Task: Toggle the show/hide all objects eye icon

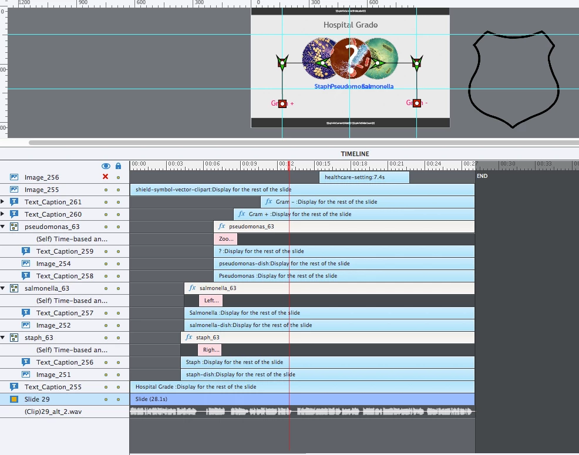Action: click(106, 166)
